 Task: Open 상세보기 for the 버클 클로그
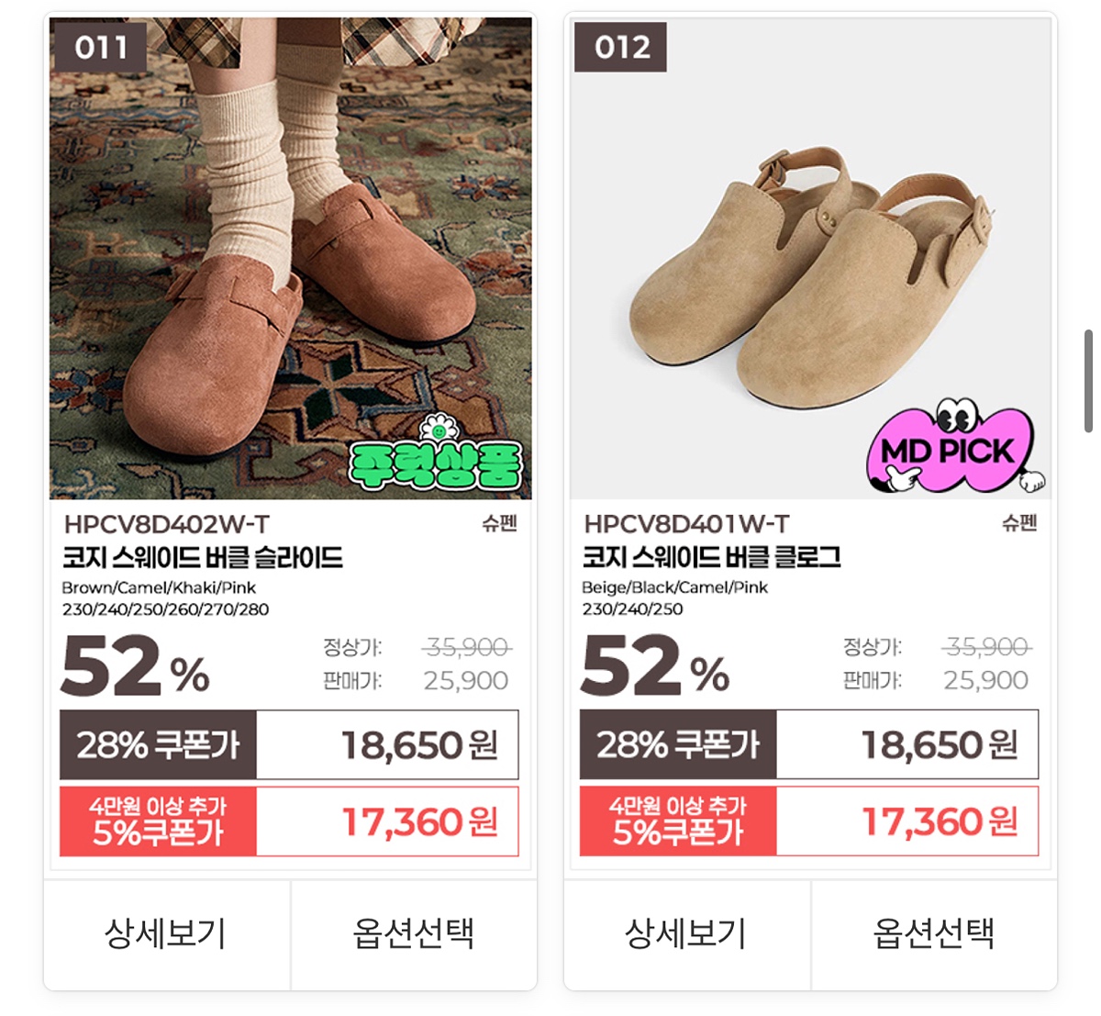[686, 934]
